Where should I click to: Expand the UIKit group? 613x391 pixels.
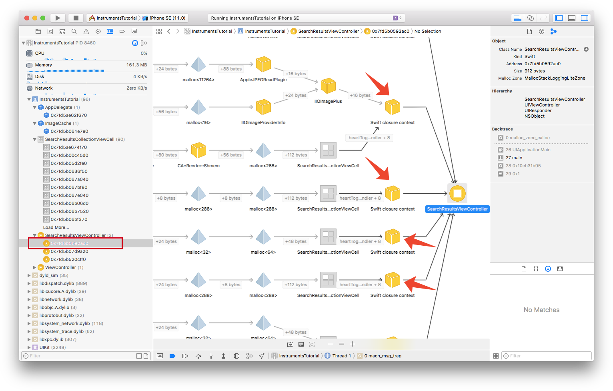coord(29,347)
